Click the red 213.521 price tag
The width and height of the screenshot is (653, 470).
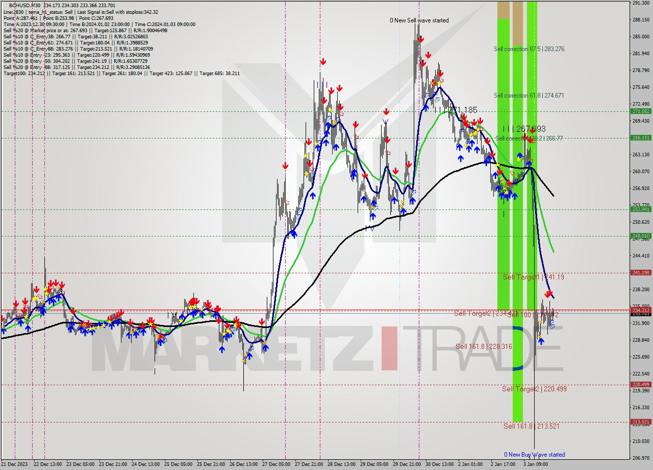pos(641,422)
